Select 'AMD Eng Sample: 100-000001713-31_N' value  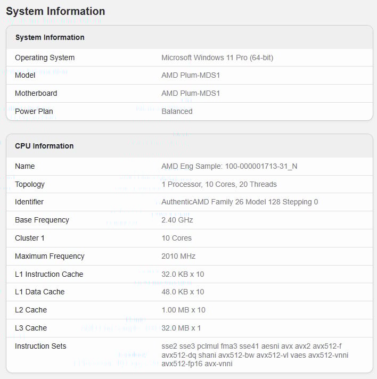point(230,166)
